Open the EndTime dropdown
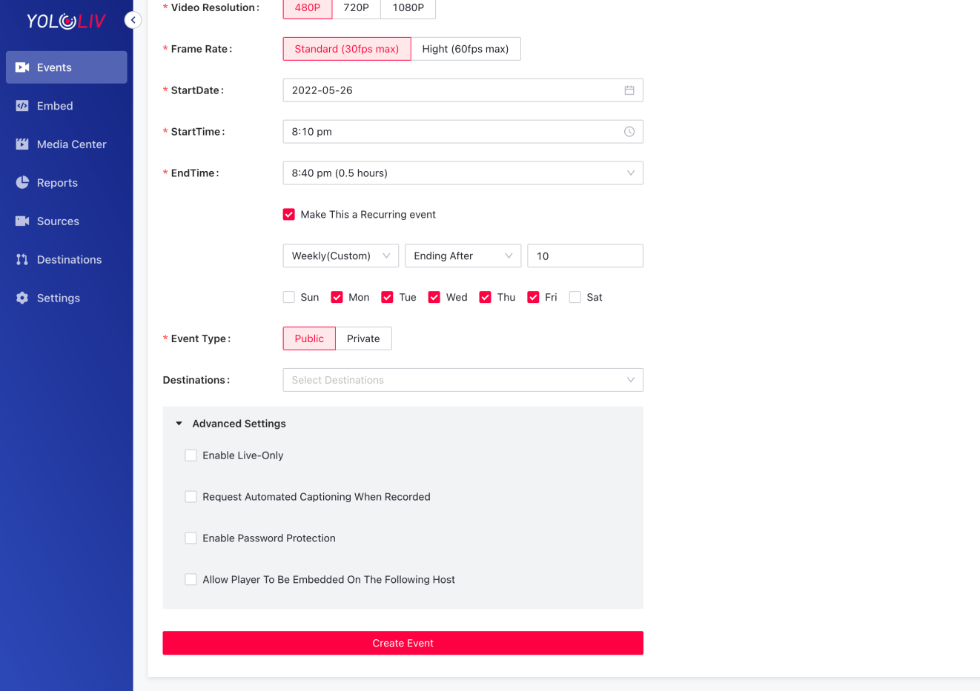This screenshot has width=980, height=691. 463,173
